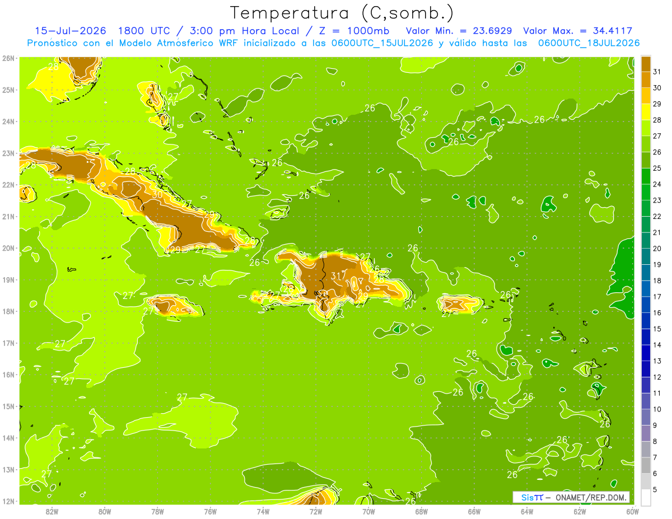The height and width of the screenshot is (519, 672).
Task: Click longitude axis label "66W"
Action: click(474, 511)
